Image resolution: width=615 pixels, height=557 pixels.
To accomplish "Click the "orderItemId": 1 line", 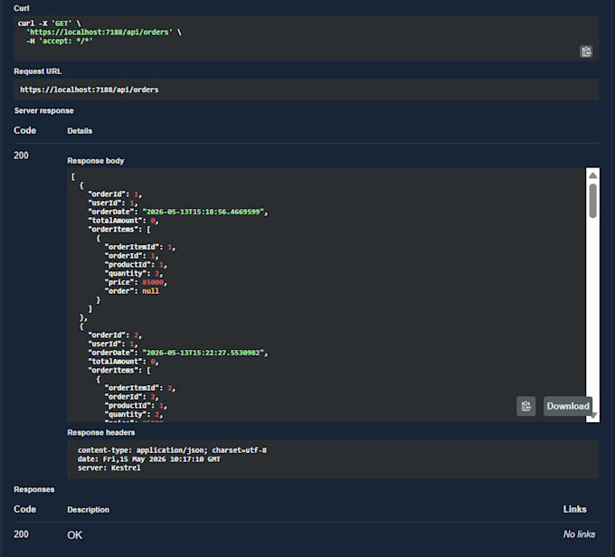I will 140,247.
